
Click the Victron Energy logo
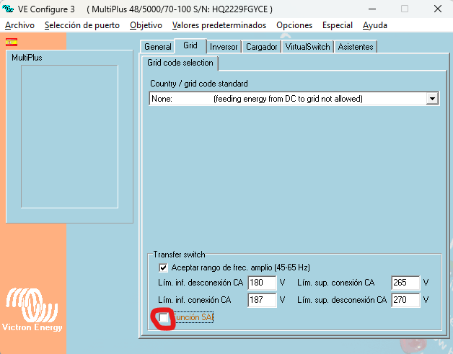click(32, 309)
